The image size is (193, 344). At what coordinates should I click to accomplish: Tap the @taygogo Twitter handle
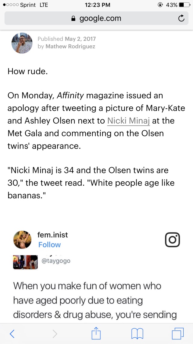(56, 261)
